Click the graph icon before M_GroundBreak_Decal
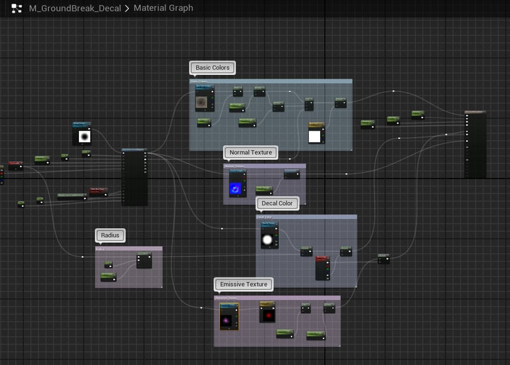 17,8
